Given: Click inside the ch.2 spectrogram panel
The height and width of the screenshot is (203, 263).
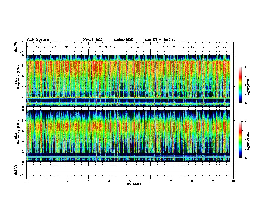Looking at the screenshot, I should [x=128, y=136].
